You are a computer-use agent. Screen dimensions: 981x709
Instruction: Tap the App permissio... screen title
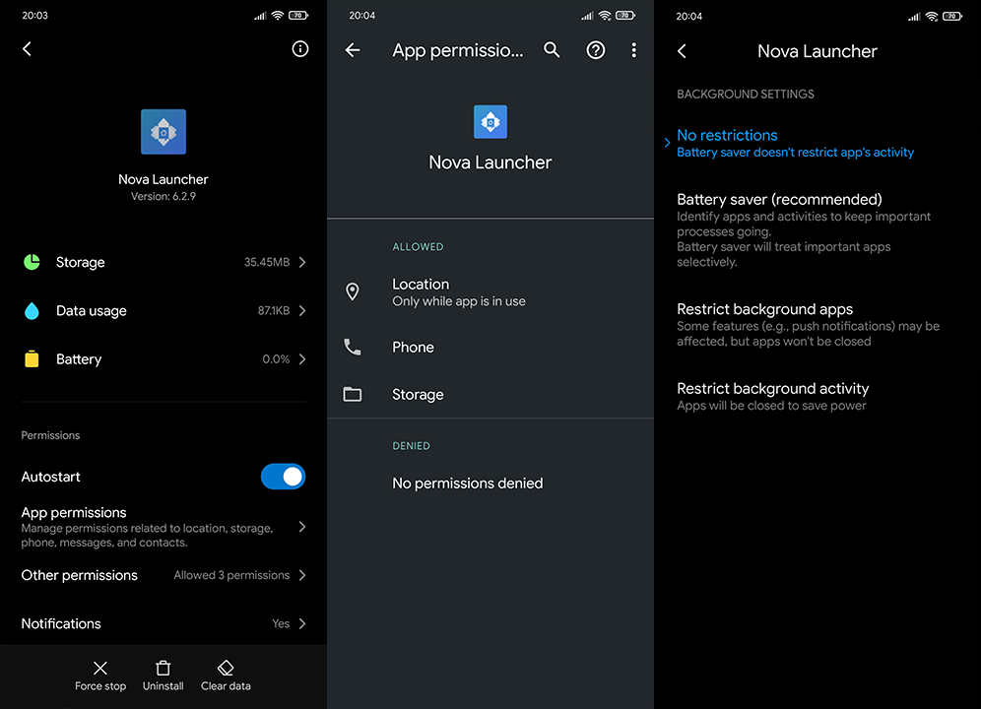(x=457, y=50)
